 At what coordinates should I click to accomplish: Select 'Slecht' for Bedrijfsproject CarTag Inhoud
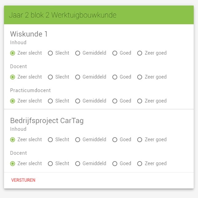pyautogui.click(x=50, y=140)
